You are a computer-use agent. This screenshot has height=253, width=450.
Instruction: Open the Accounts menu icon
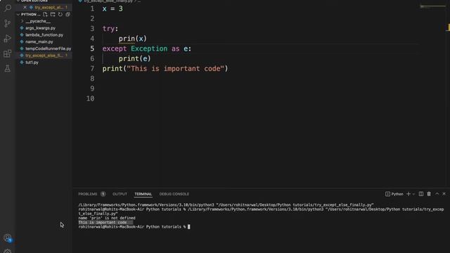(8, 238)
